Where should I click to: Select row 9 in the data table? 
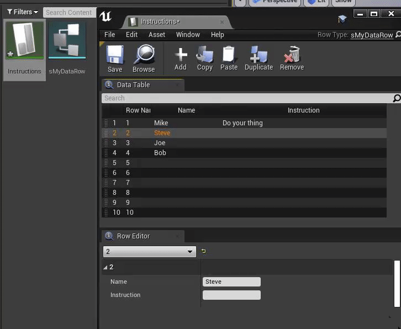244,203
